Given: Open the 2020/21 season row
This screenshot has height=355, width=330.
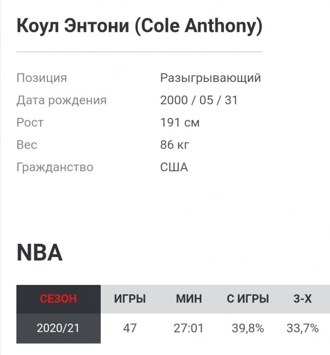Looking at the screenshot, I should pyautogui.click(x=58, y=328).
